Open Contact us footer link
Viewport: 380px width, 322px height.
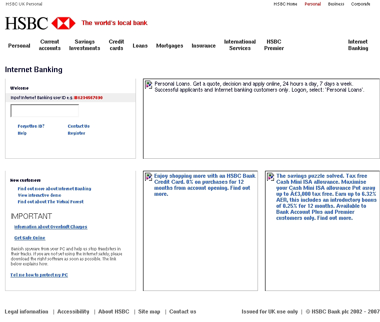(x=182, y=311)
